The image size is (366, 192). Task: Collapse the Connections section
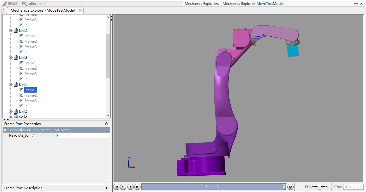click(x=5, y=130)
